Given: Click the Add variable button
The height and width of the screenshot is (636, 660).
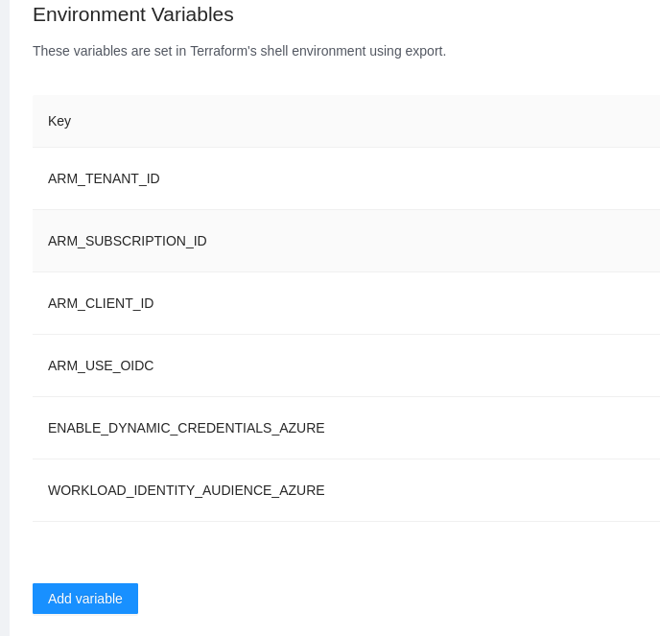Looking at the screenshot, I should point(85,599).
